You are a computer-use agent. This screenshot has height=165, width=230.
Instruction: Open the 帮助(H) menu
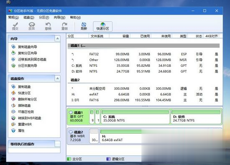(x=75, y=18)
